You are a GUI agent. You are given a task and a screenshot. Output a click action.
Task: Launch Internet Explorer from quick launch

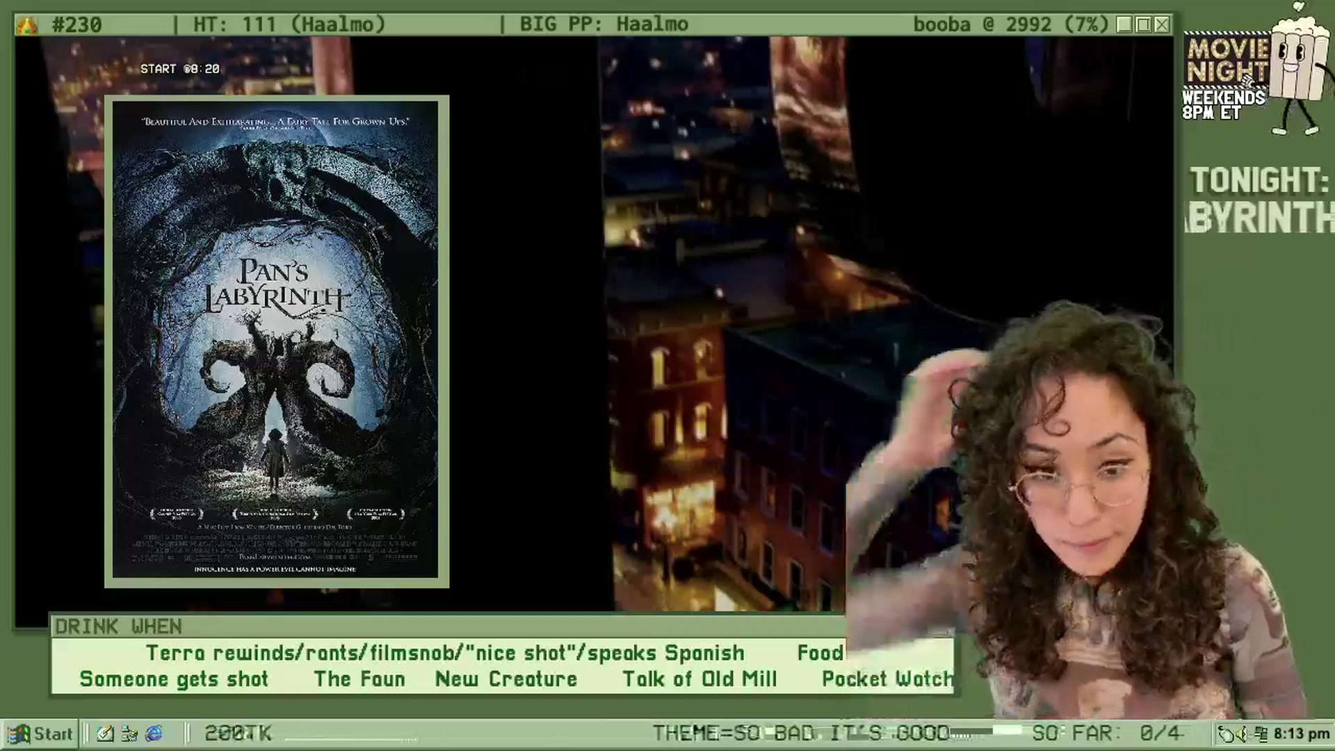point(154,734)
